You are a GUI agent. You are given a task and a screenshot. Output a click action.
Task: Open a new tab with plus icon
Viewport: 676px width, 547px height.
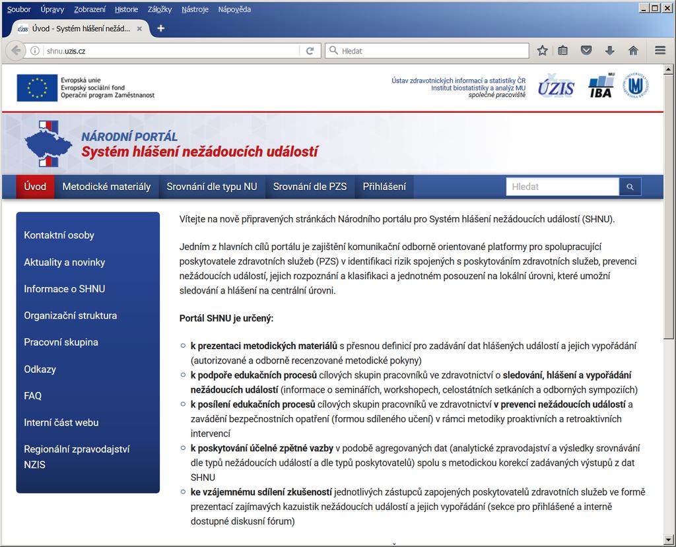[x=161, y=28]
